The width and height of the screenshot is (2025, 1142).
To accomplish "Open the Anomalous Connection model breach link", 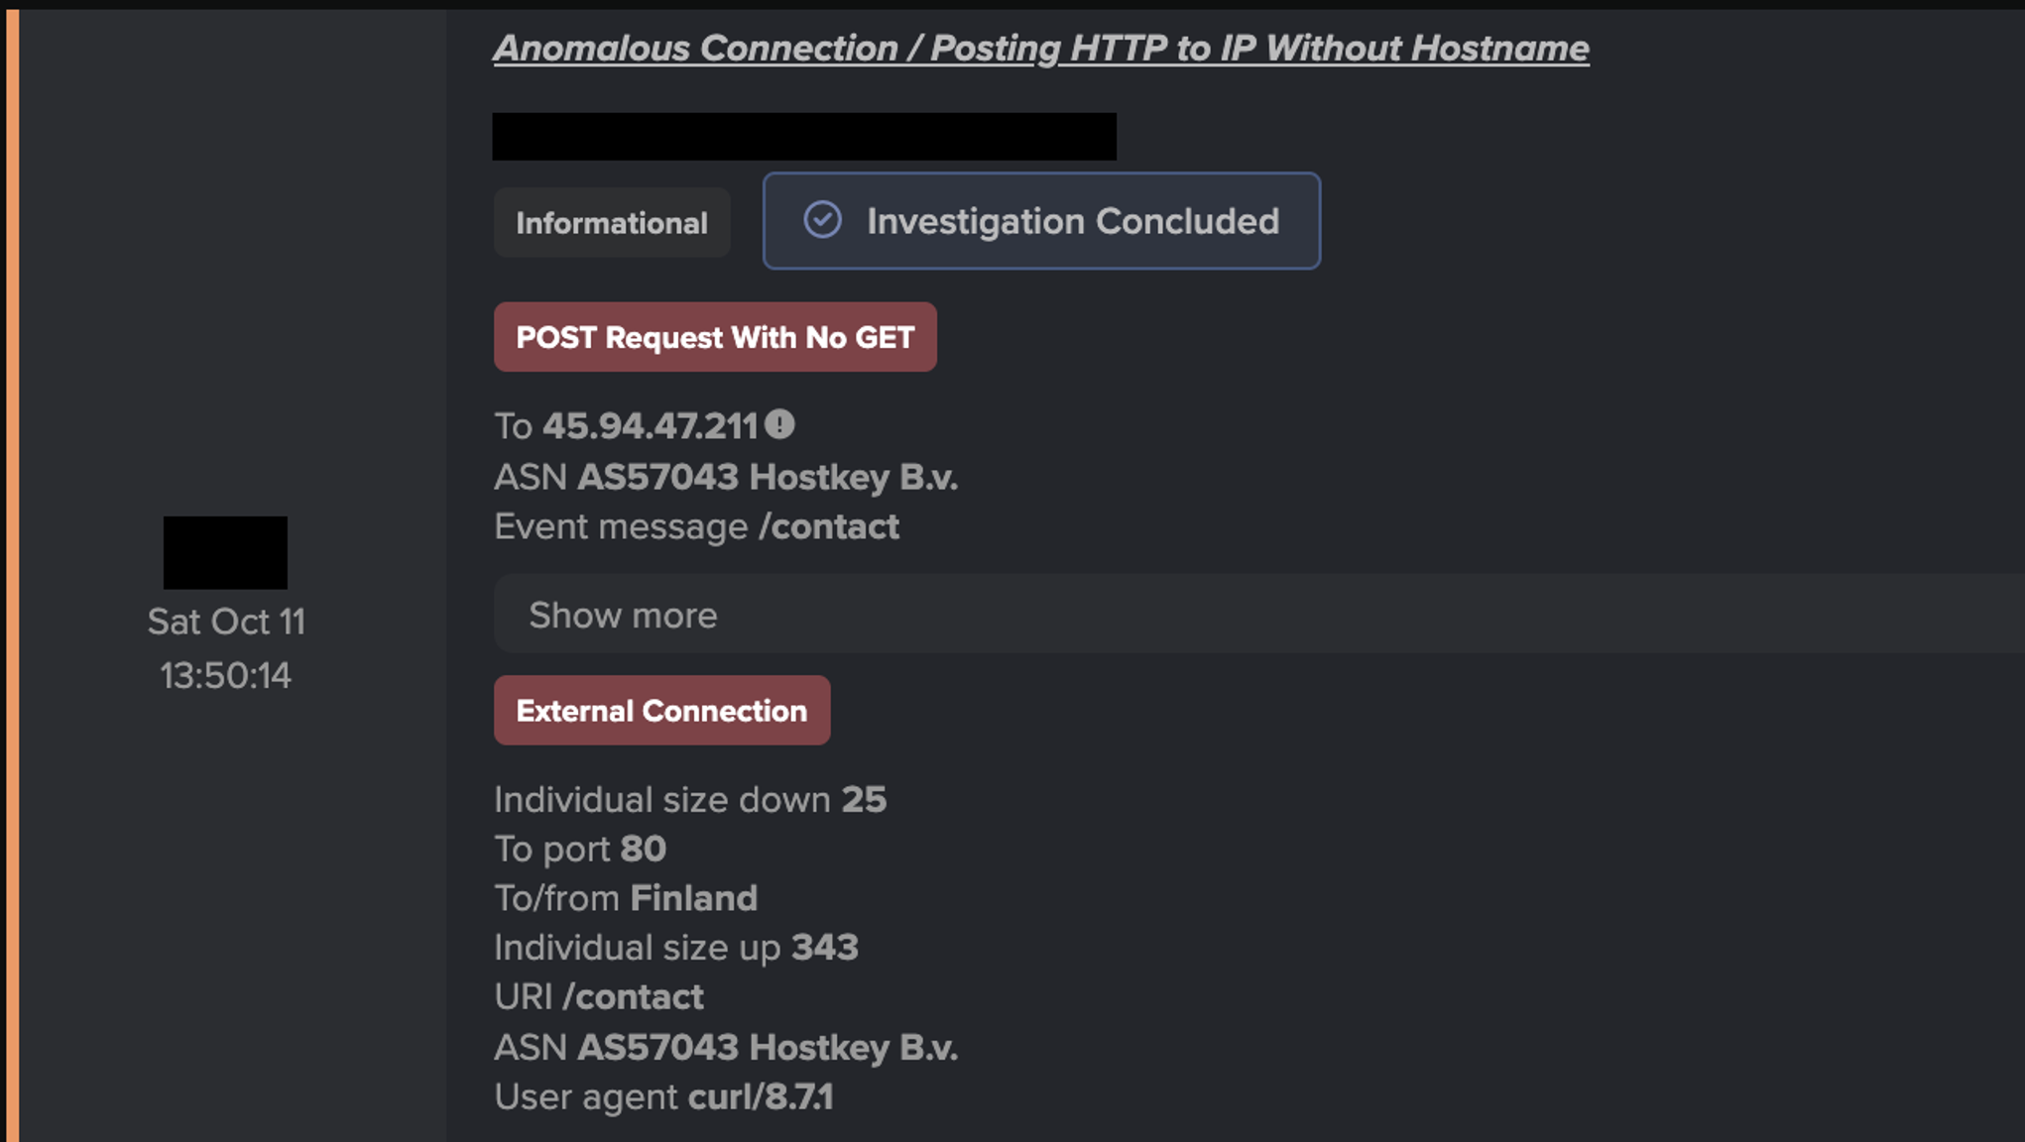I will (x=1041, y=48).
